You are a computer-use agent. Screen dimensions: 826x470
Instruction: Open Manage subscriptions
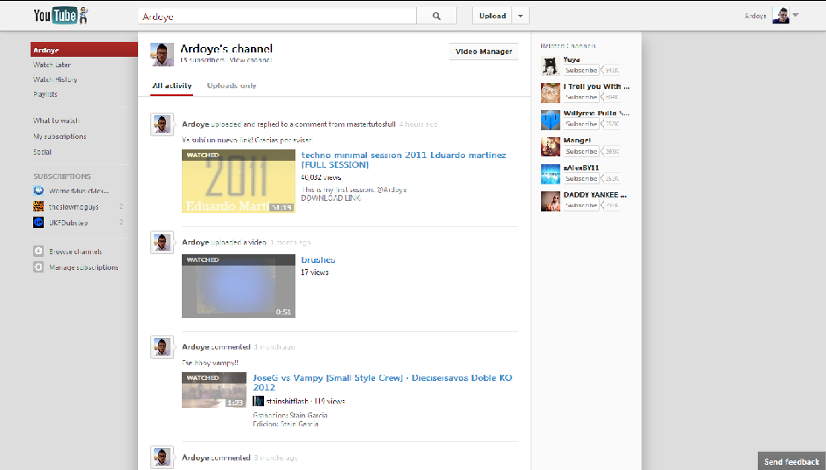pos(84,267)
